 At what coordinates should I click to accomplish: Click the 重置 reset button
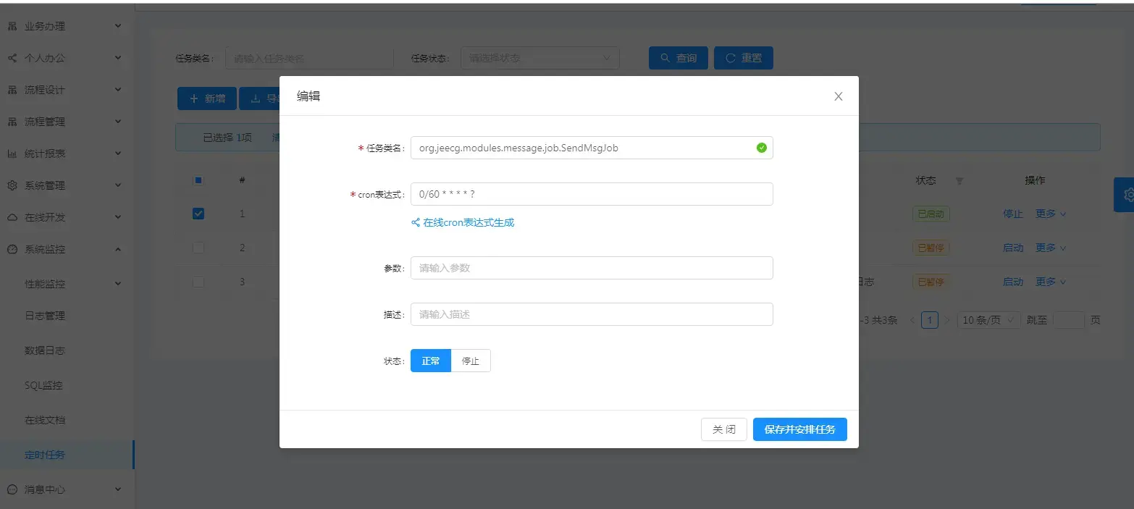744,58
